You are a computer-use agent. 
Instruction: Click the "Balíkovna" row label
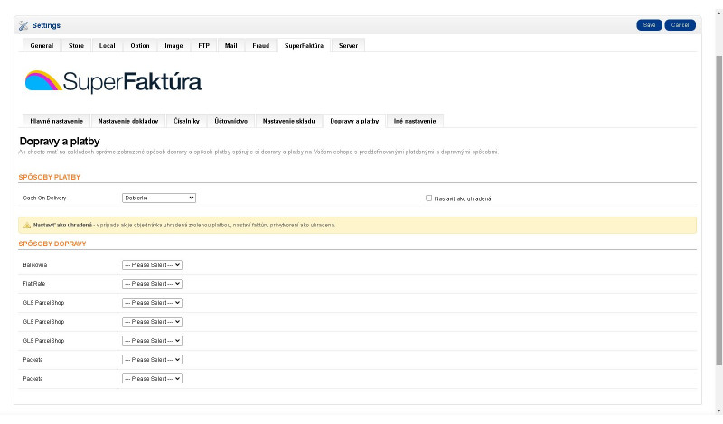35,265
